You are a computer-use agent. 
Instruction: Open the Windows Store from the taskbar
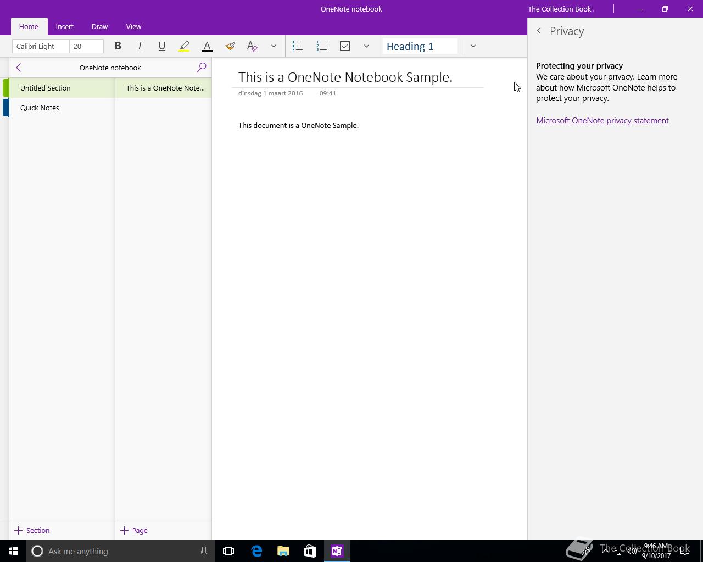click(x=310, y=551)
